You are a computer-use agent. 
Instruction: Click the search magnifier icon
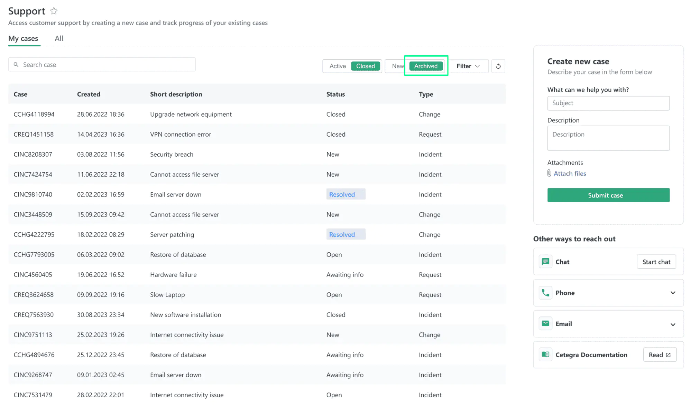(16, 65)
